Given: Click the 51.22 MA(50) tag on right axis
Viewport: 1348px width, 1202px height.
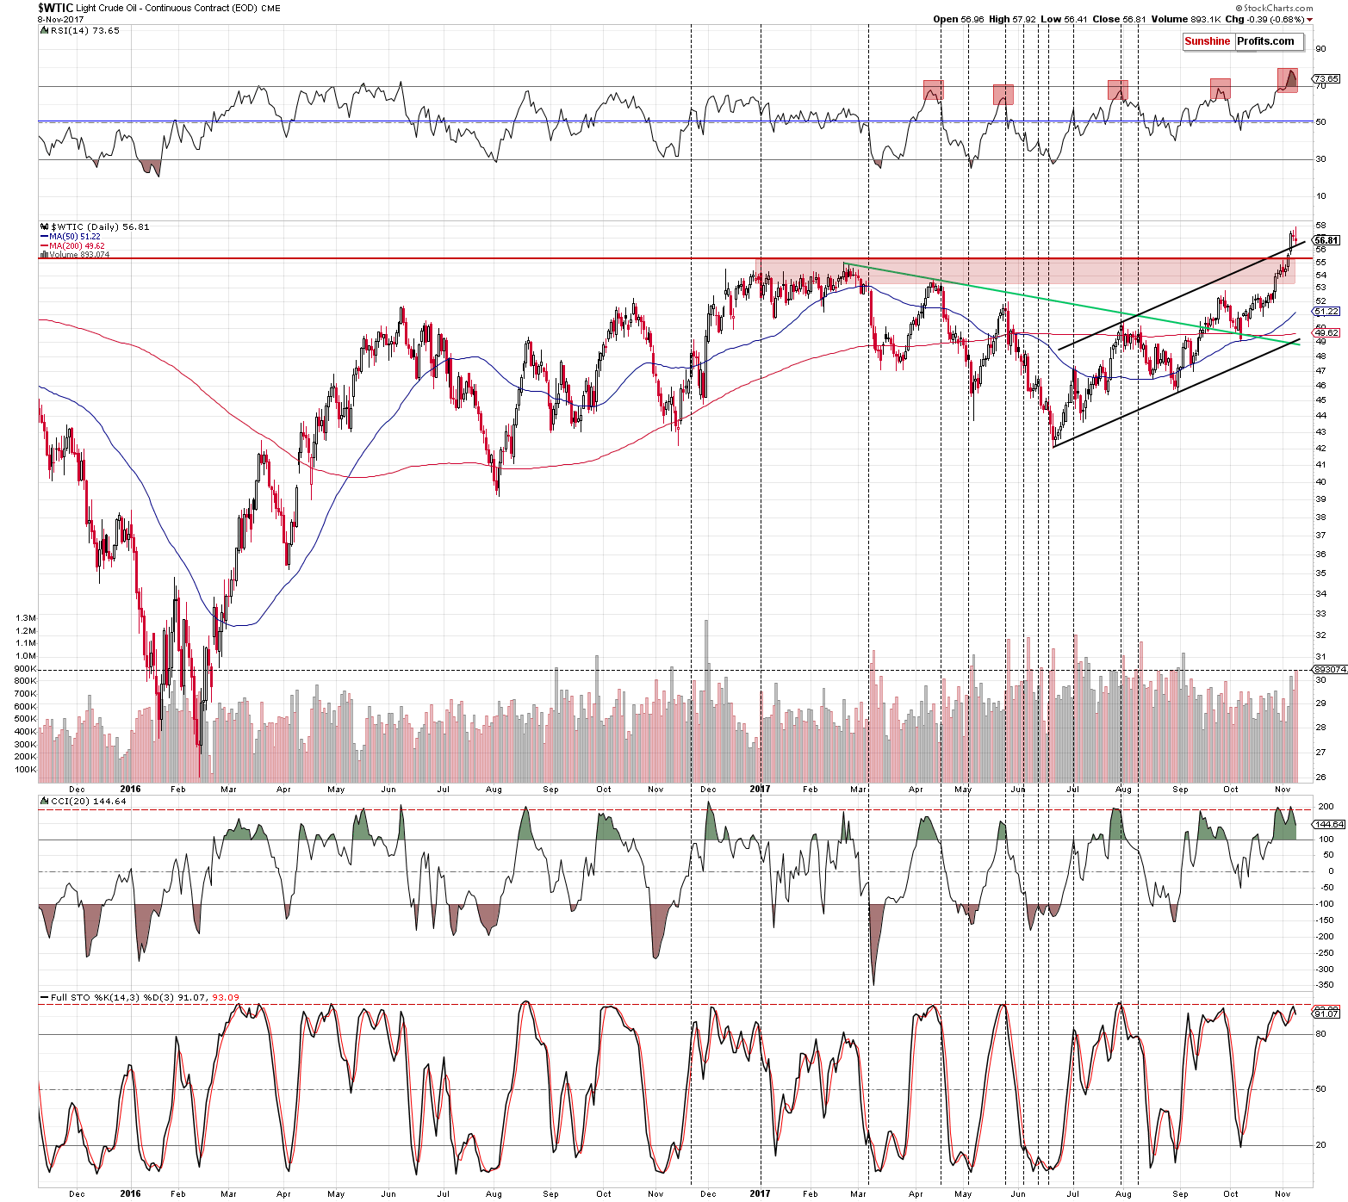Looking at the screenshot, I should pyautogui.click(x=1326, y=311).
